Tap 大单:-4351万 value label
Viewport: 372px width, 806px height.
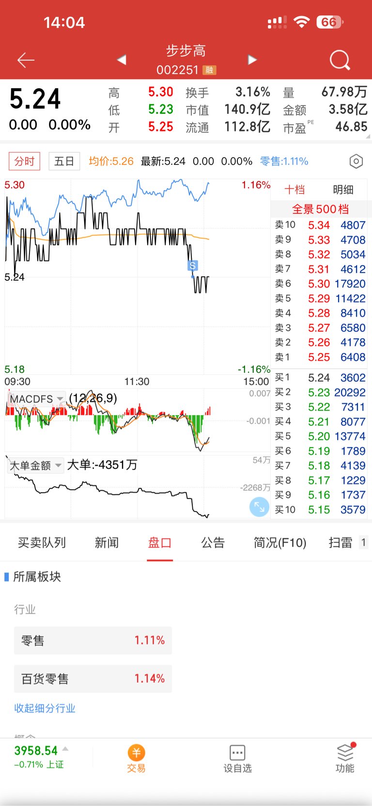pos(102,465)
